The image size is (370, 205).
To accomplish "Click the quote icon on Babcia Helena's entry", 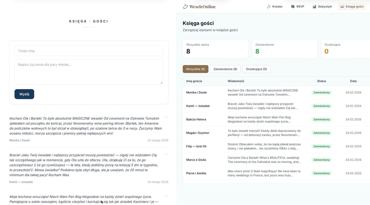I will [166, 196].
